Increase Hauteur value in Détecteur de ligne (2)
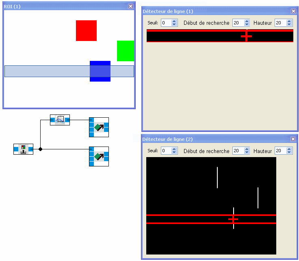 [x=289, y=149]
